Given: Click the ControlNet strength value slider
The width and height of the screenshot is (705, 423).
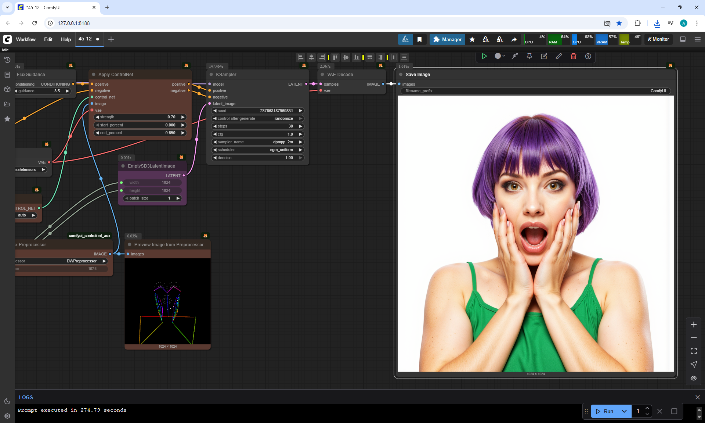Looking at the screenshot, I should point(140,117).
